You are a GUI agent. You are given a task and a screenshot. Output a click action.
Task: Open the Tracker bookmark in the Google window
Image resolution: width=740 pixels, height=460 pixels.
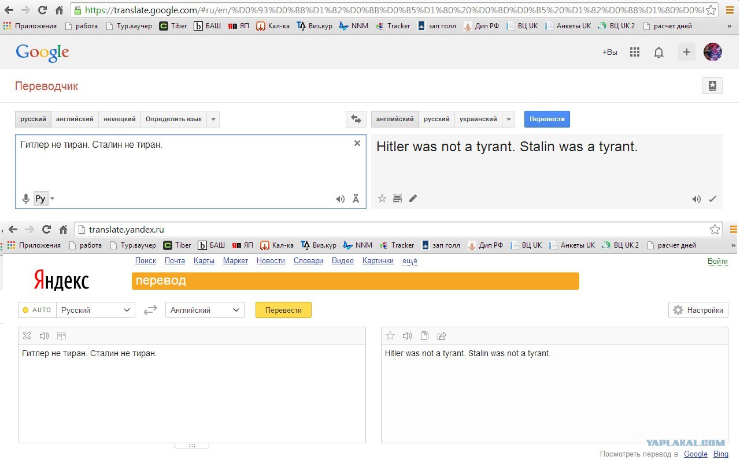coord(393,26)
